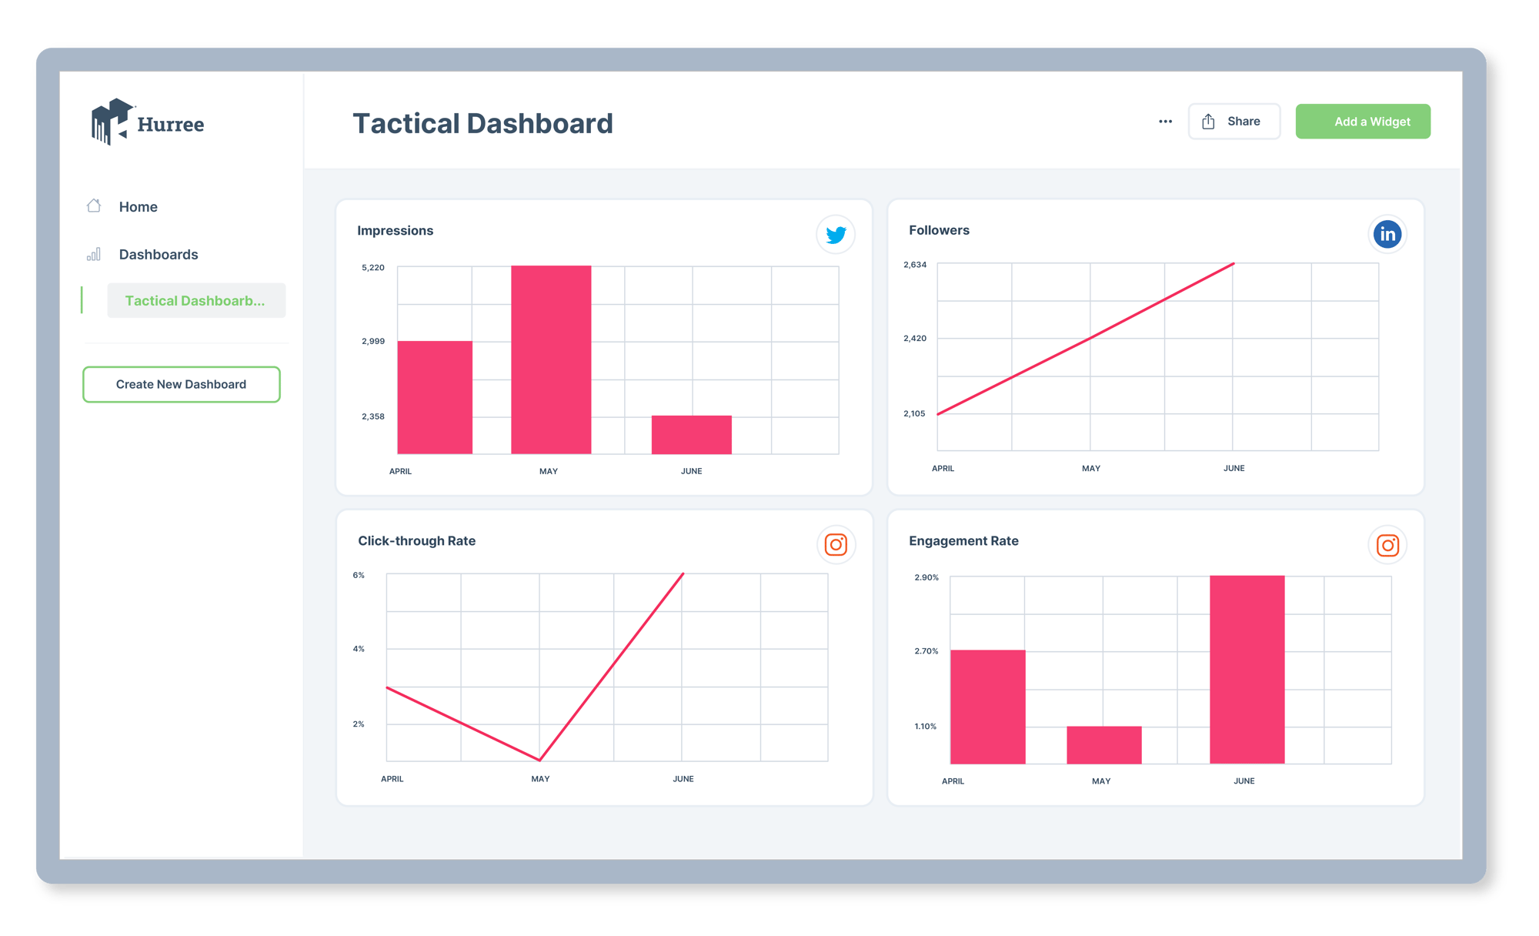Click the Share button

coord(1234,121)
